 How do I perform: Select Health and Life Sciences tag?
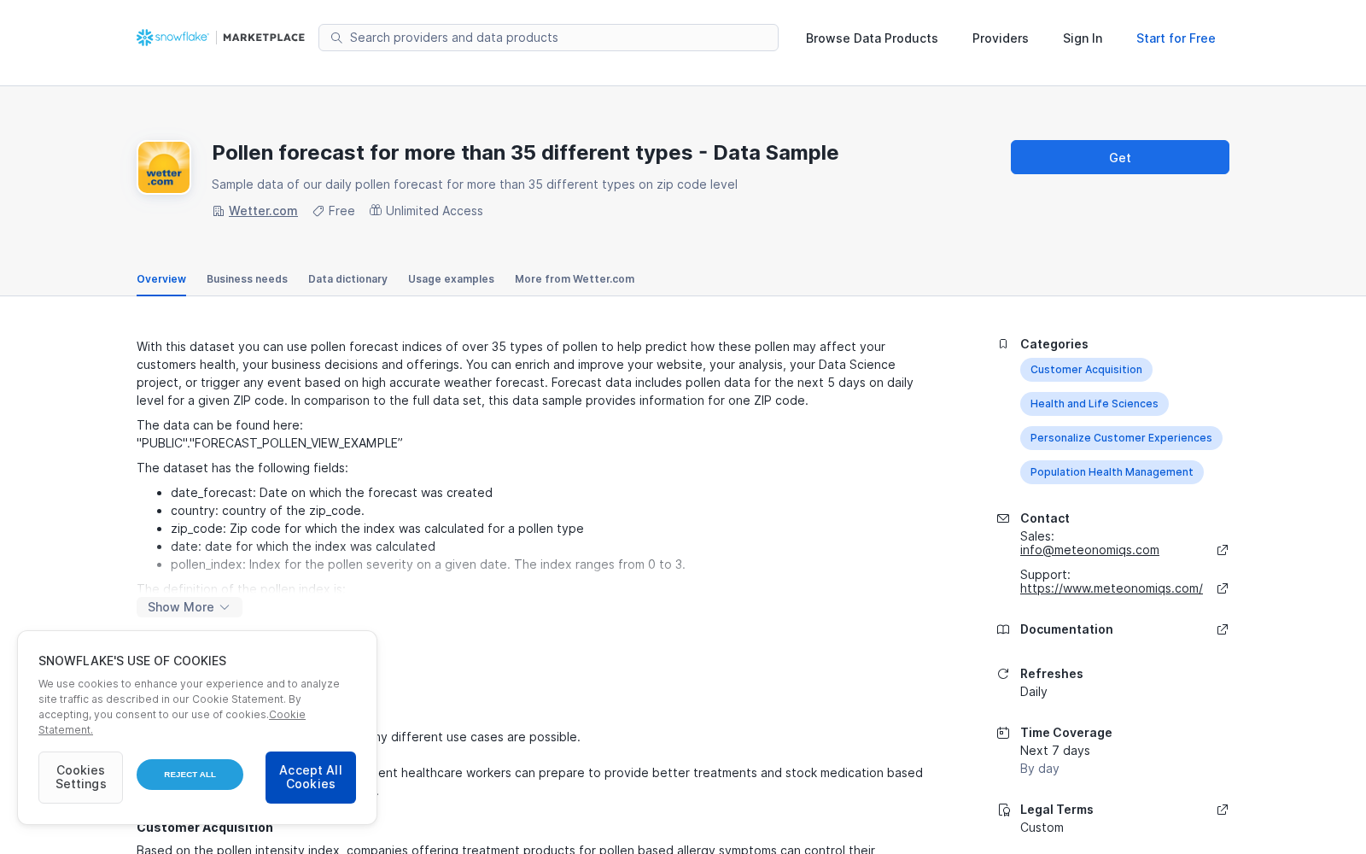click(1095, 404)
